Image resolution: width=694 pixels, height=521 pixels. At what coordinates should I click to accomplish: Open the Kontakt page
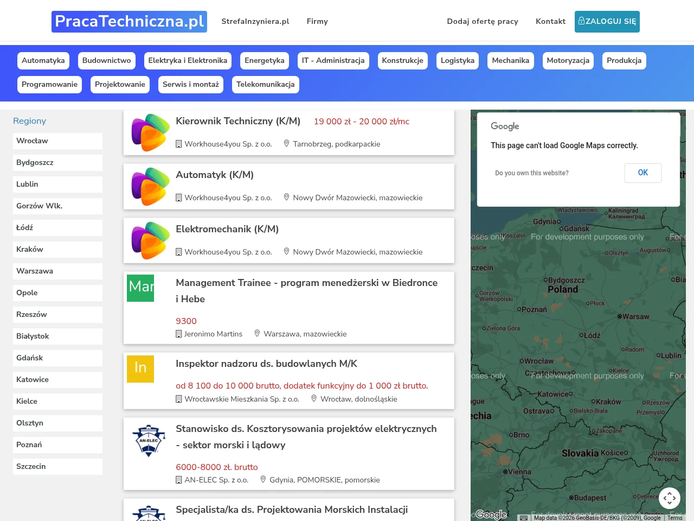[x=550, y=22]
